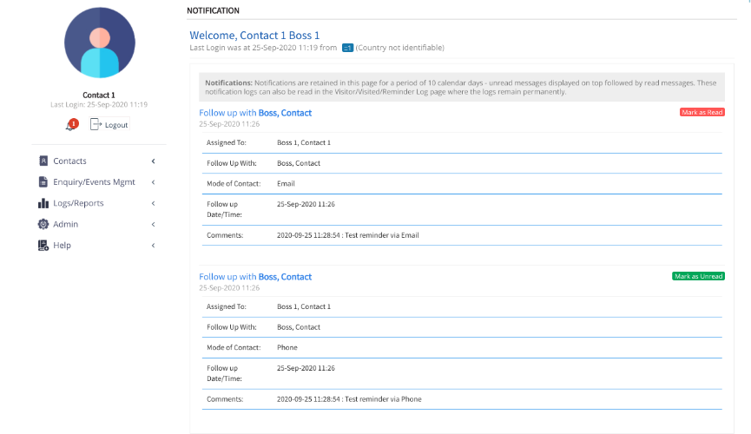Expand the Admin menu chevron
The width and height of the screenshot is (751, 434).
click(x=153, y=224)
